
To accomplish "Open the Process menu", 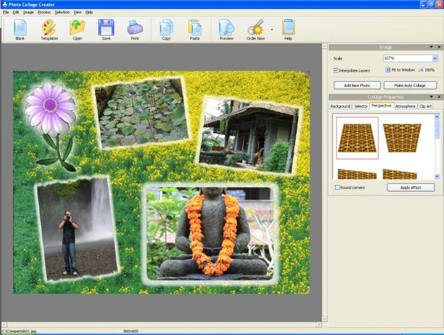I will [44, 12].
